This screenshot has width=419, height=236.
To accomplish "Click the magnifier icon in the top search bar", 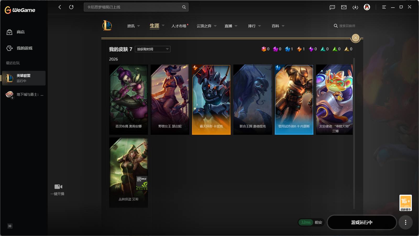I will (x=184, y=7).
